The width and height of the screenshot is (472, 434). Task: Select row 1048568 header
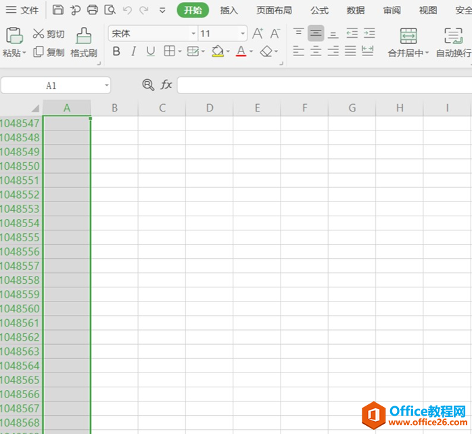(x=20, y=423)
